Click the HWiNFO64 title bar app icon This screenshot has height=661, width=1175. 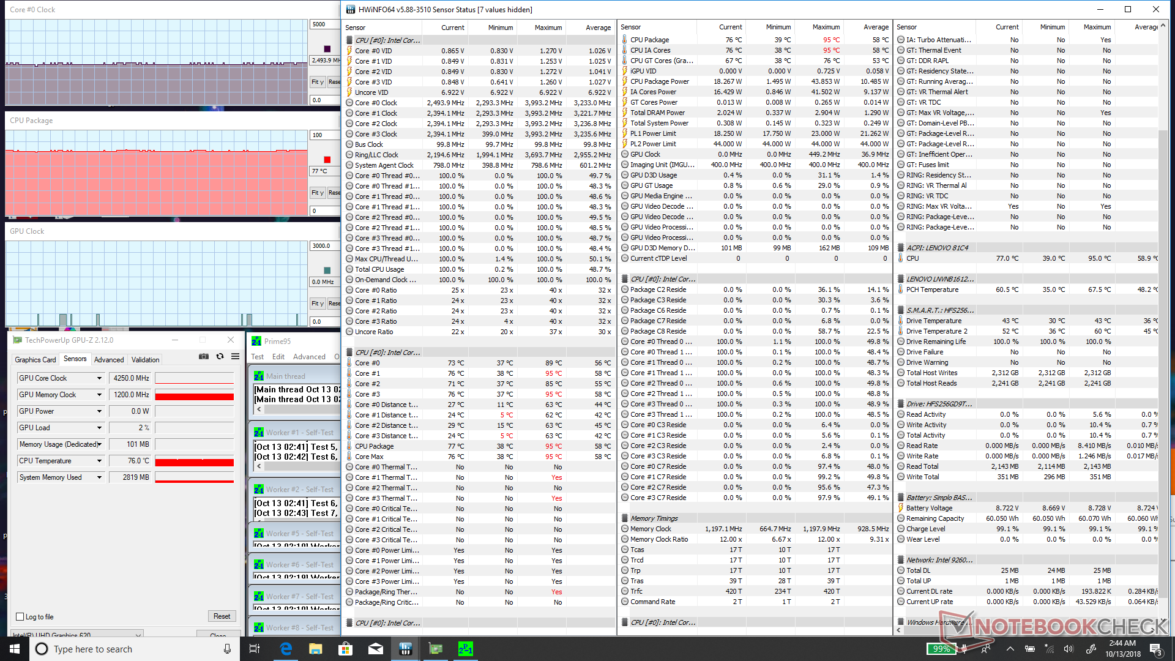pyautogui.click(x=350, y=9)
